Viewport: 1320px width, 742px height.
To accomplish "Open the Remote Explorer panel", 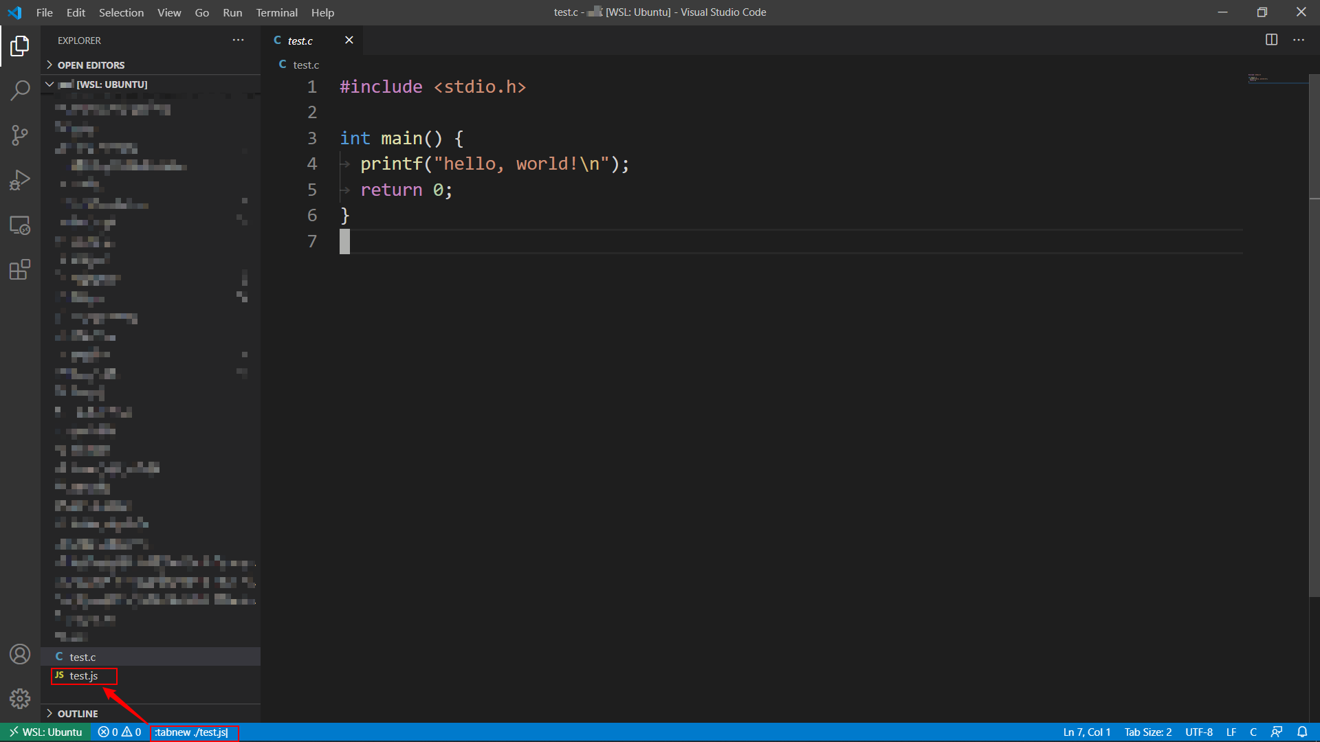I will pos(20,225).
